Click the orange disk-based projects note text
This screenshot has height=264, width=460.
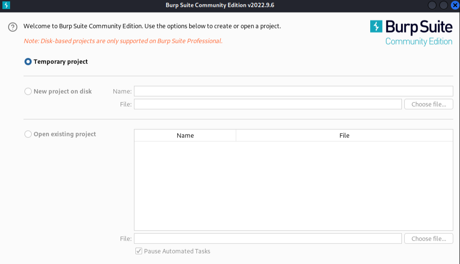(123, 41)
